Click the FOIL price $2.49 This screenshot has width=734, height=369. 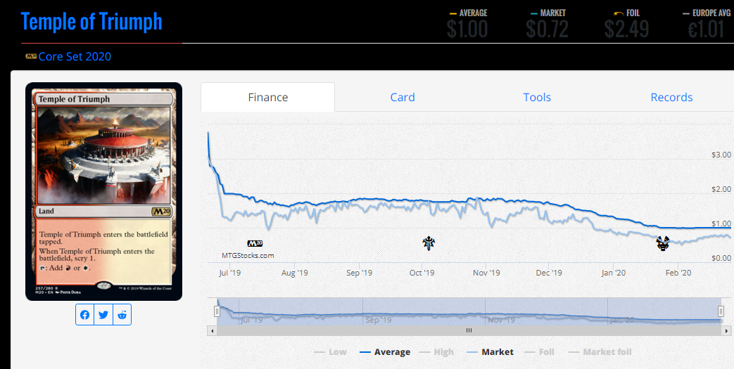626,30
